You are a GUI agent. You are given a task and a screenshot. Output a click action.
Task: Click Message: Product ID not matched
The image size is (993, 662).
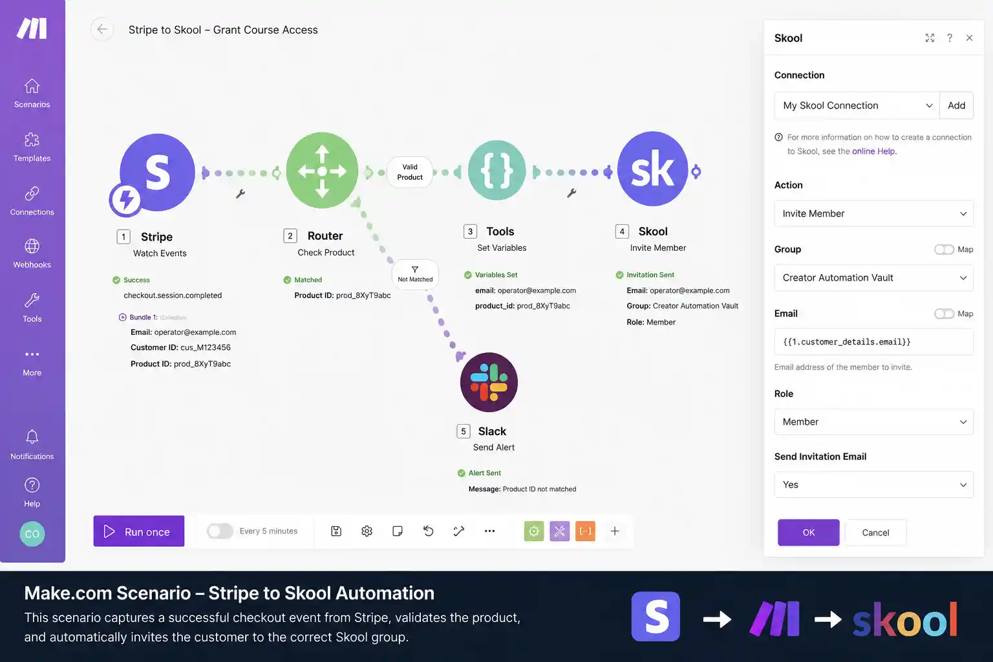[522, 489]
